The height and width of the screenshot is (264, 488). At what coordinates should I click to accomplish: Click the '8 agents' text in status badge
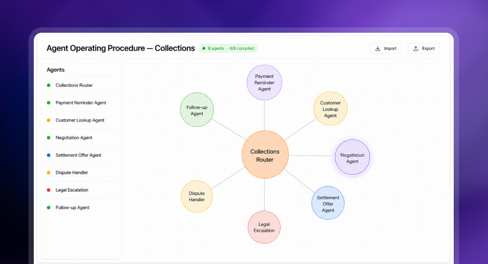tap(216, 48)
